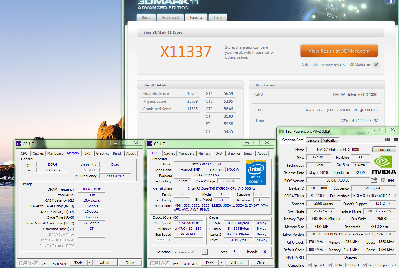Open Graphics tab in CPU-Z Memory window
The image size is (399, 268).
click(103, 153)
